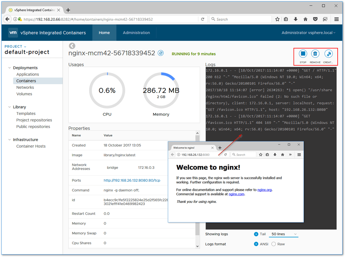
Task: Go back using the gray circle arrow
Action: click(72, 46)
